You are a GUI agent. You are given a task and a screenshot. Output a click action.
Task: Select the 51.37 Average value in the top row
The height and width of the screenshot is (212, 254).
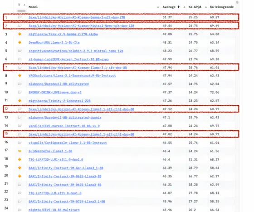(x=167, y=17)
